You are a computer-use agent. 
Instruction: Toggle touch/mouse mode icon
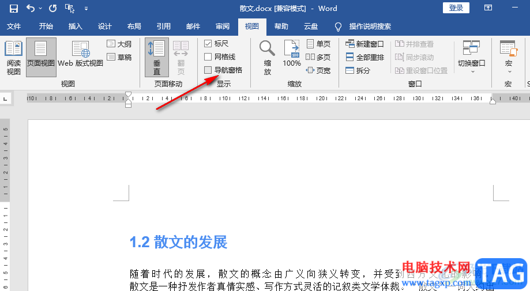tap(70, 9)
